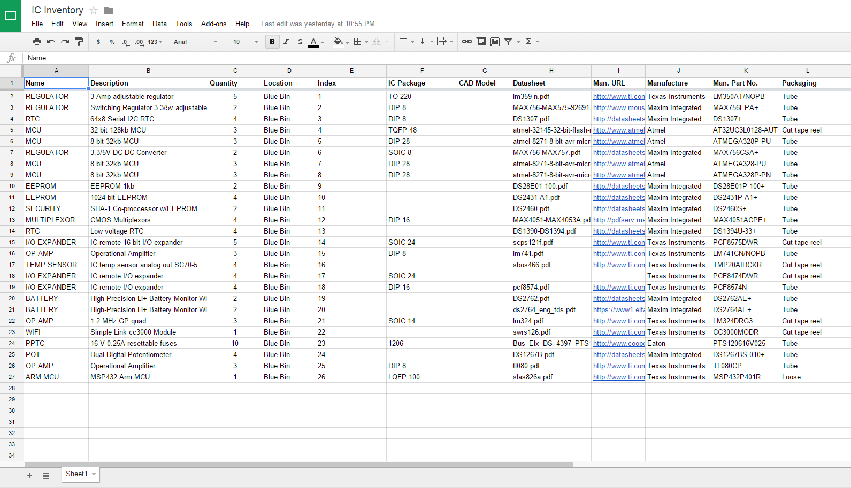Screen dimensions: 851x488
Task: Redo the last action
Action: (x=65, y=42)
